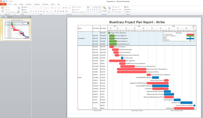Open Customize Quick Access Toolbar dropdown
The image size is (203, 118).
tap(12, 1)
